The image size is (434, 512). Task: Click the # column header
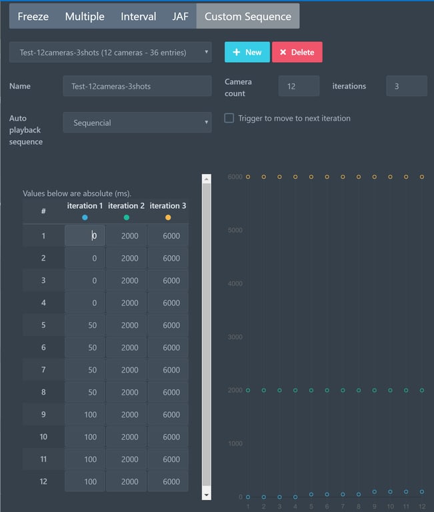(43, 211)
